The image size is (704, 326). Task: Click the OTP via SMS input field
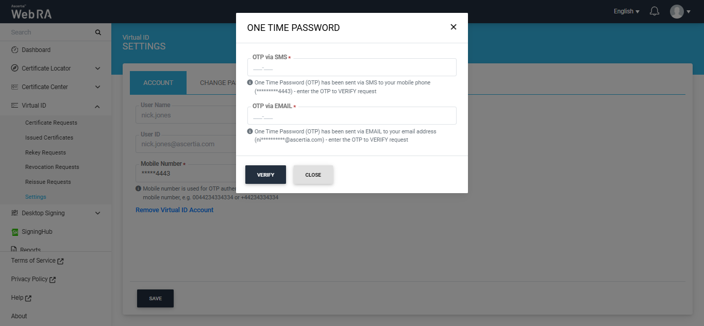(x=351, y=67)
